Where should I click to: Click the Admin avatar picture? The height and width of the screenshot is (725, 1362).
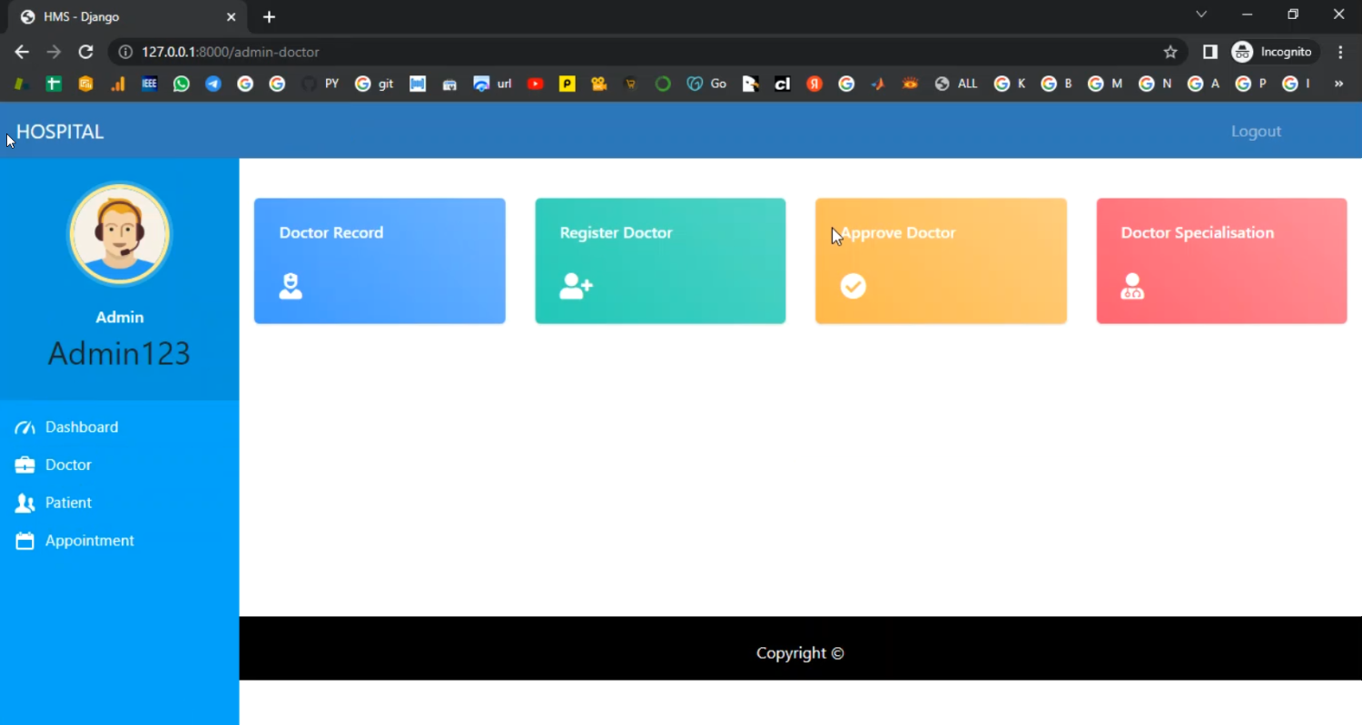tap(119, 234)
